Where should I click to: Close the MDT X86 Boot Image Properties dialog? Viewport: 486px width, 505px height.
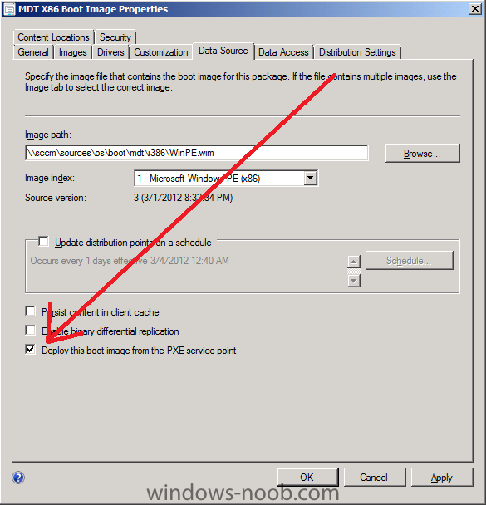pyautogui.click(x=475, y=9)
